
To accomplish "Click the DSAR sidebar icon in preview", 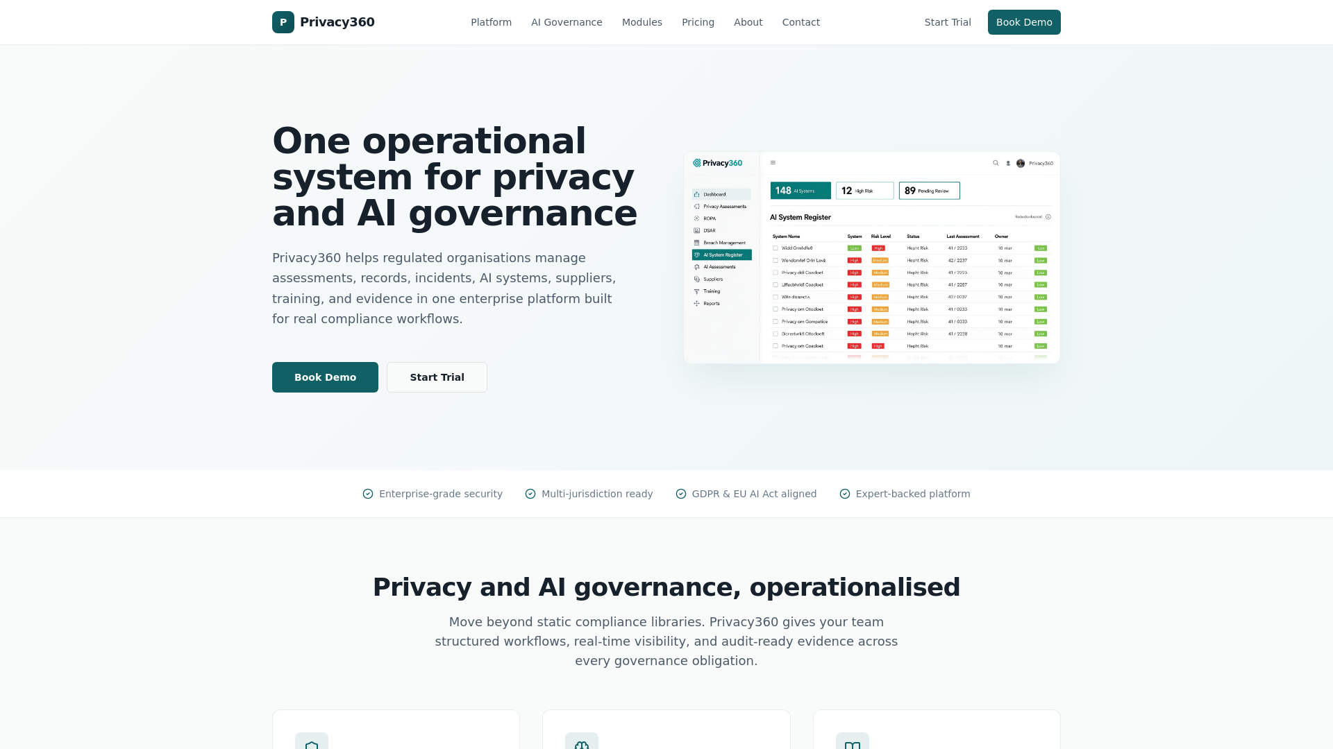I will [x=697, y=231].
